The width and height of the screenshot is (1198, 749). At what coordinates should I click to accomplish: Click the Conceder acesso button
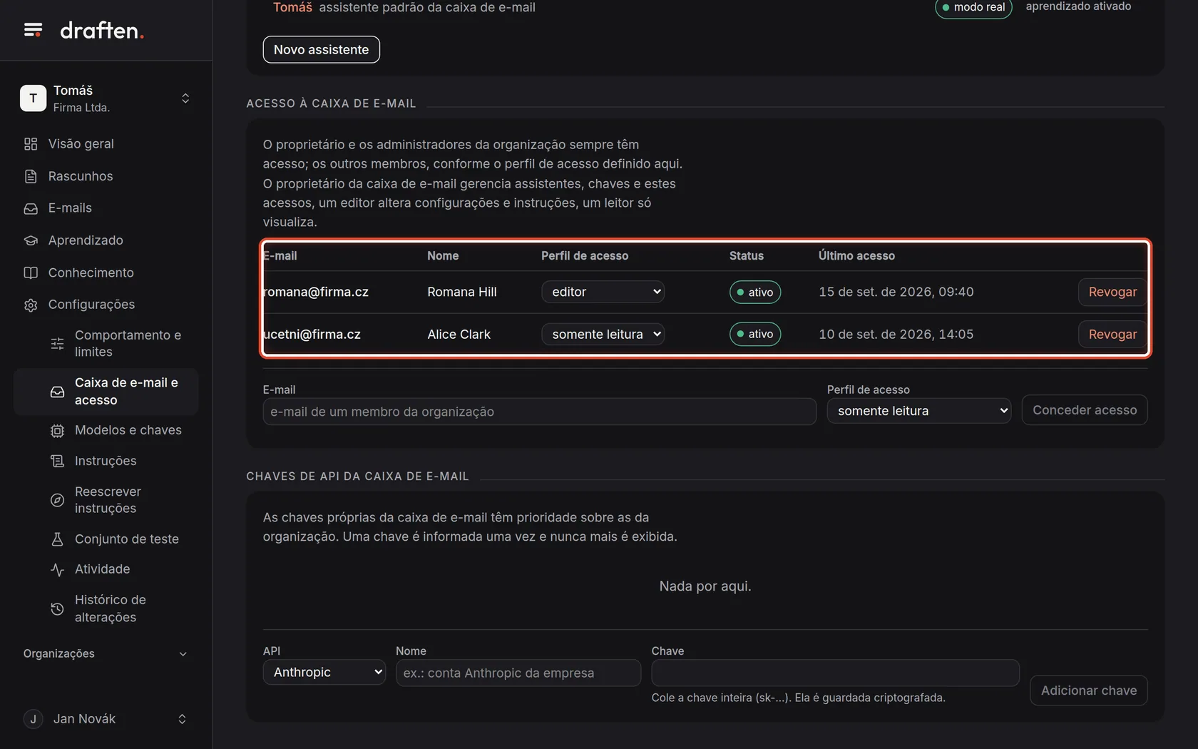(1084, 410)
